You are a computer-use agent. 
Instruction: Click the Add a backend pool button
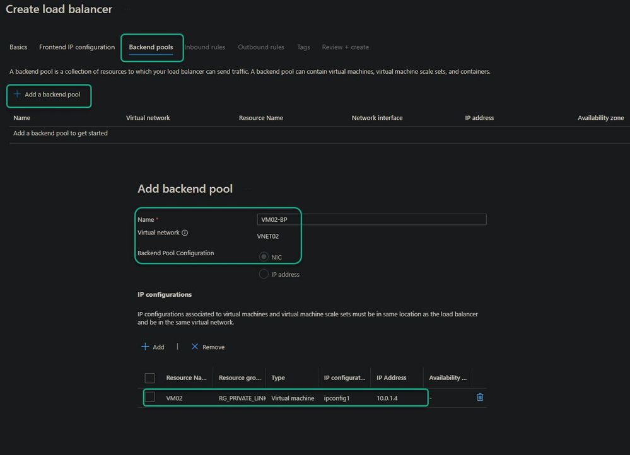coord(52,95)
